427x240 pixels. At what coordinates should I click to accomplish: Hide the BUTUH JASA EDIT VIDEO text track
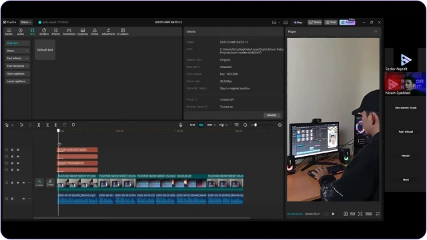18,150
